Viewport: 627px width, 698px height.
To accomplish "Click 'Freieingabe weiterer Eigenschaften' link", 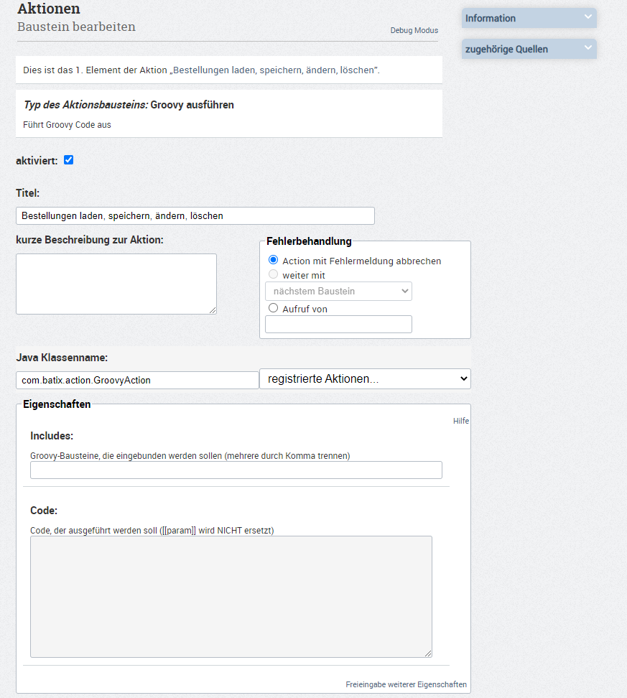I will (406, 684).
